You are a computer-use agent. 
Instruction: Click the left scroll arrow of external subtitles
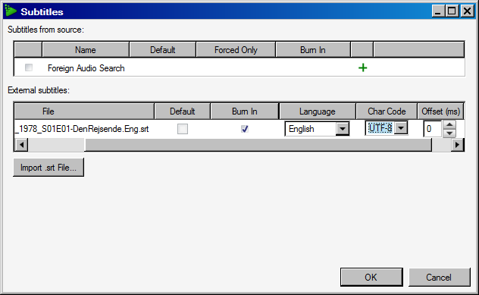[x=21, y=145]
